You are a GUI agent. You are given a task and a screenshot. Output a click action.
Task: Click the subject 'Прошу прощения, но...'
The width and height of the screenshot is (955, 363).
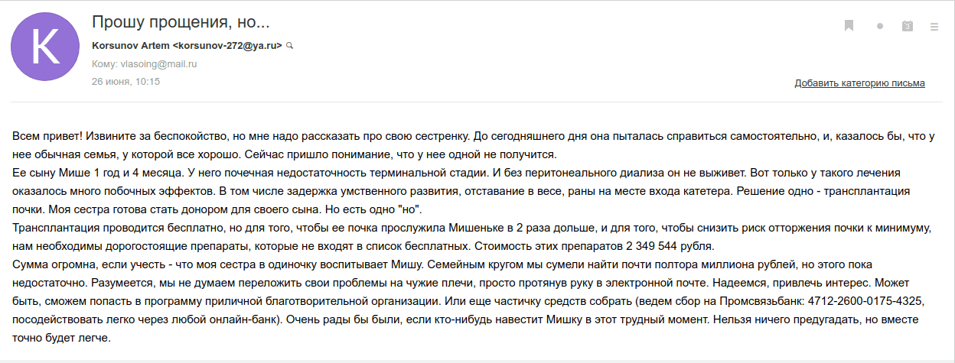(x=181, y=21)
